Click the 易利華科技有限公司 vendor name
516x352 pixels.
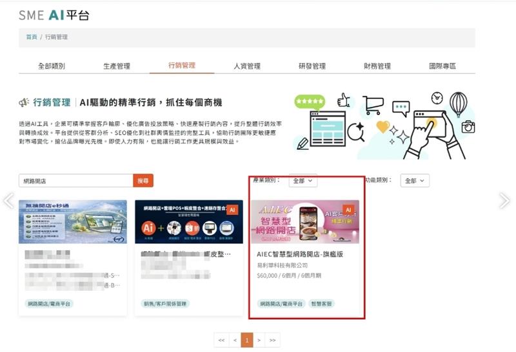283,265
